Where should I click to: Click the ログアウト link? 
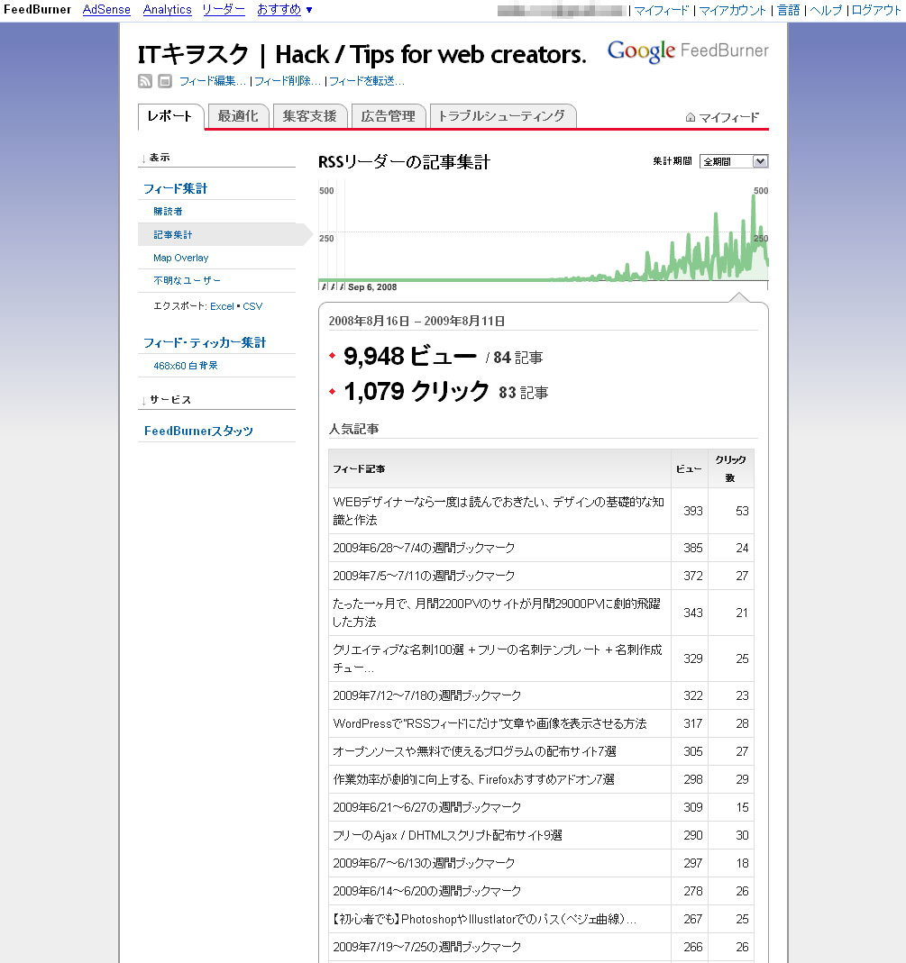coord(876,10)
